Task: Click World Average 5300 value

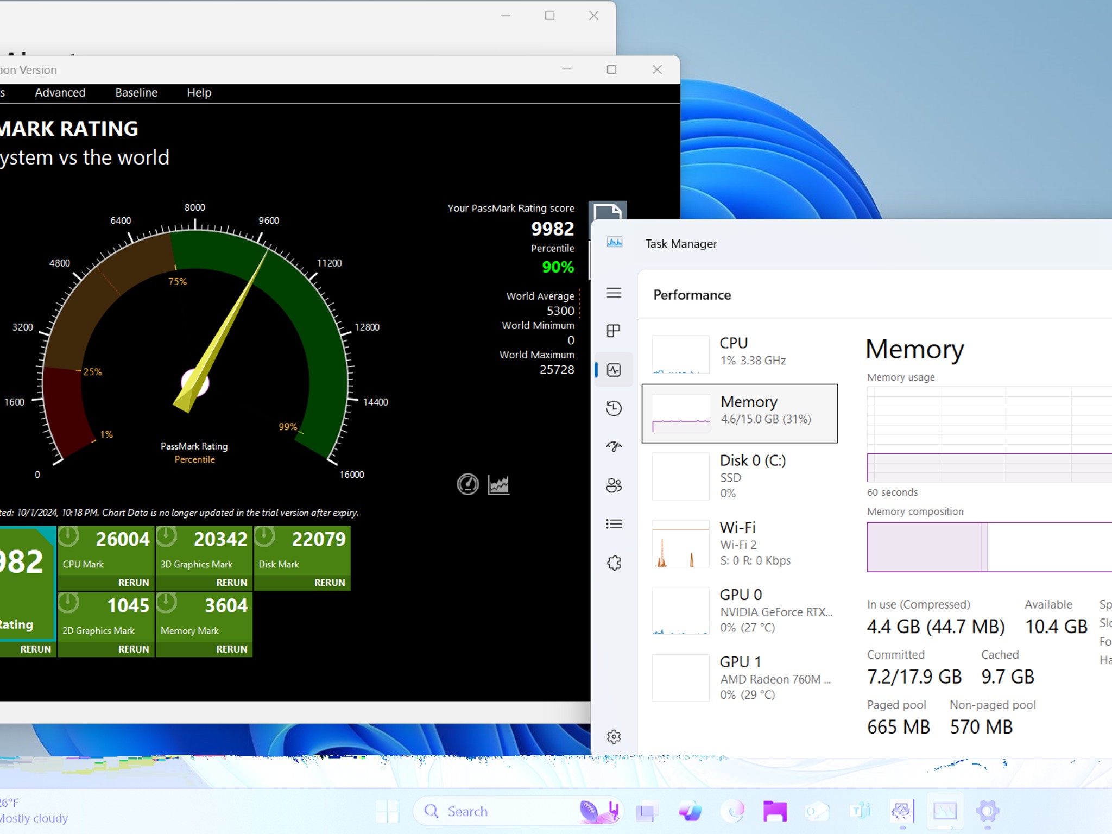Action: [x=560, y=311]
